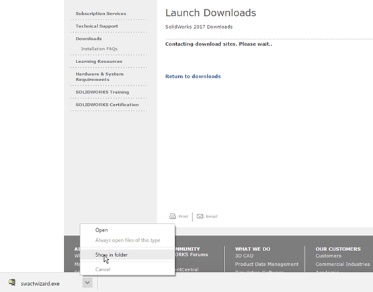Select Always open files of this type
Screen dimensions: 373x292
[128, 240]
